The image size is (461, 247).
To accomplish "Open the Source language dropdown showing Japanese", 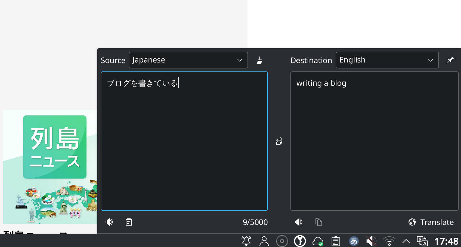I will (188, 60).
